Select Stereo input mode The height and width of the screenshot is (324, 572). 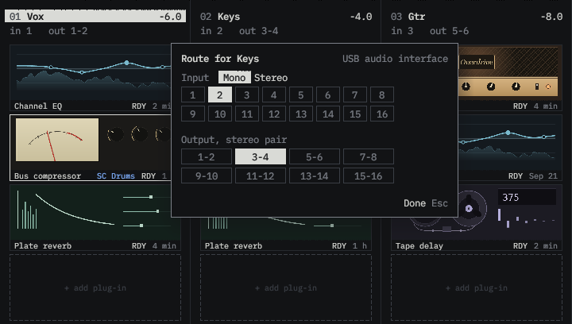pyautogui.click(x=271, y=78)
